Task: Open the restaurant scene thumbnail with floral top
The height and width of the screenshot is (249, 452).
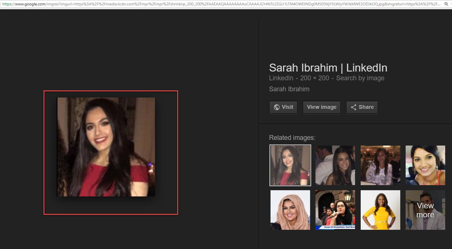Action: pos(380,165)
